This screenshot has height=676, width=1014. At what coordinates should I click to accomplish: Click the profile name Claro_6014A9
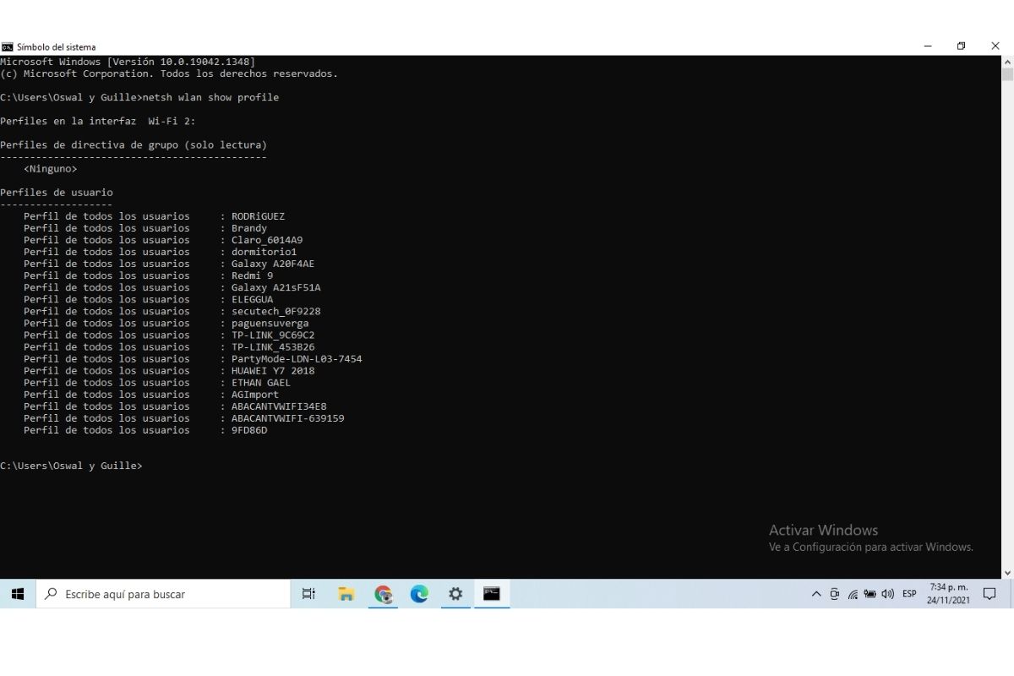(267, 240)
